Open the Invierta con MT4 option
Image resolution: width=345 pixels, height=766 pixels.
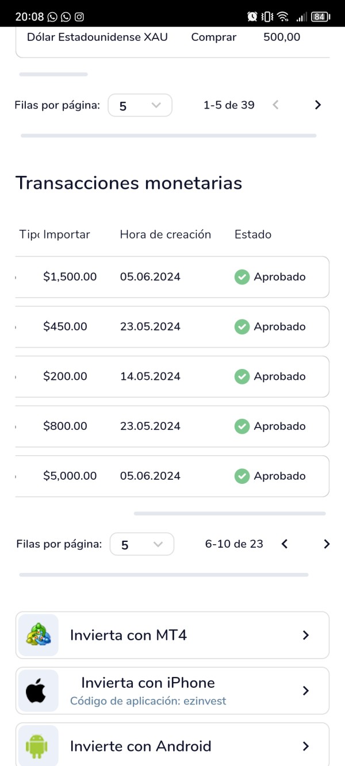pos(172,635)
